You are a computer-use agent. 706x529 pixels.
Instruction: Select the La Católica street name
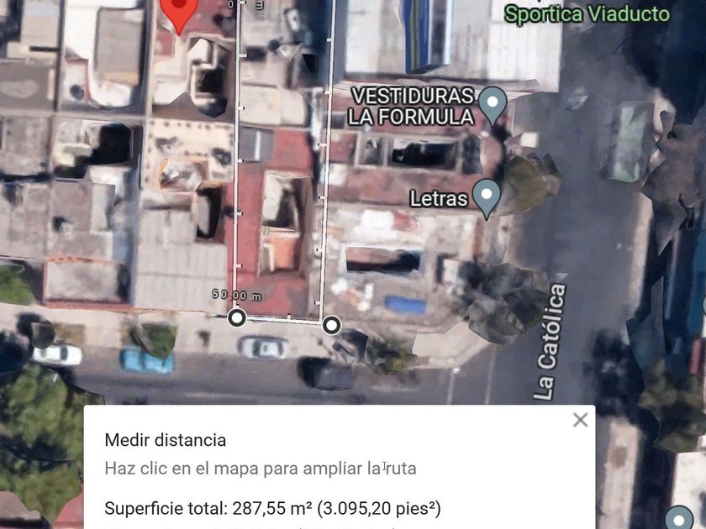coord(550,342)
